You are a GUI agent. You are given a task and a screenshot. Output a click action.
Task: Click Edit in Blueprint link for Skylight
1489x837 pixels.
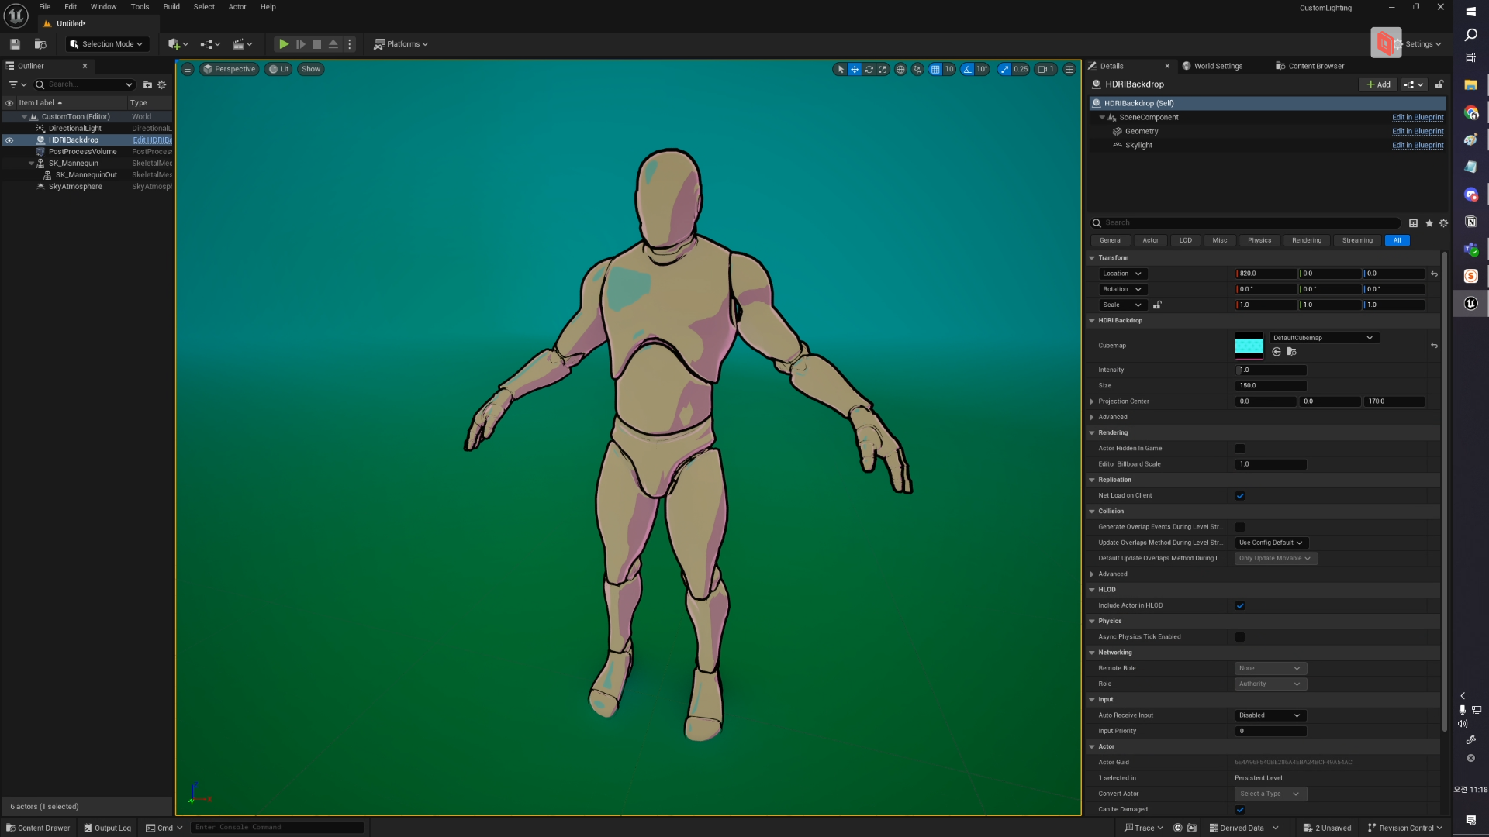[x=1417, y=146]
